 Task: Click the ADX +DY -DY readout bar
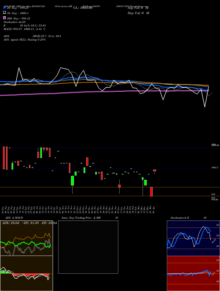coord(29,223)
